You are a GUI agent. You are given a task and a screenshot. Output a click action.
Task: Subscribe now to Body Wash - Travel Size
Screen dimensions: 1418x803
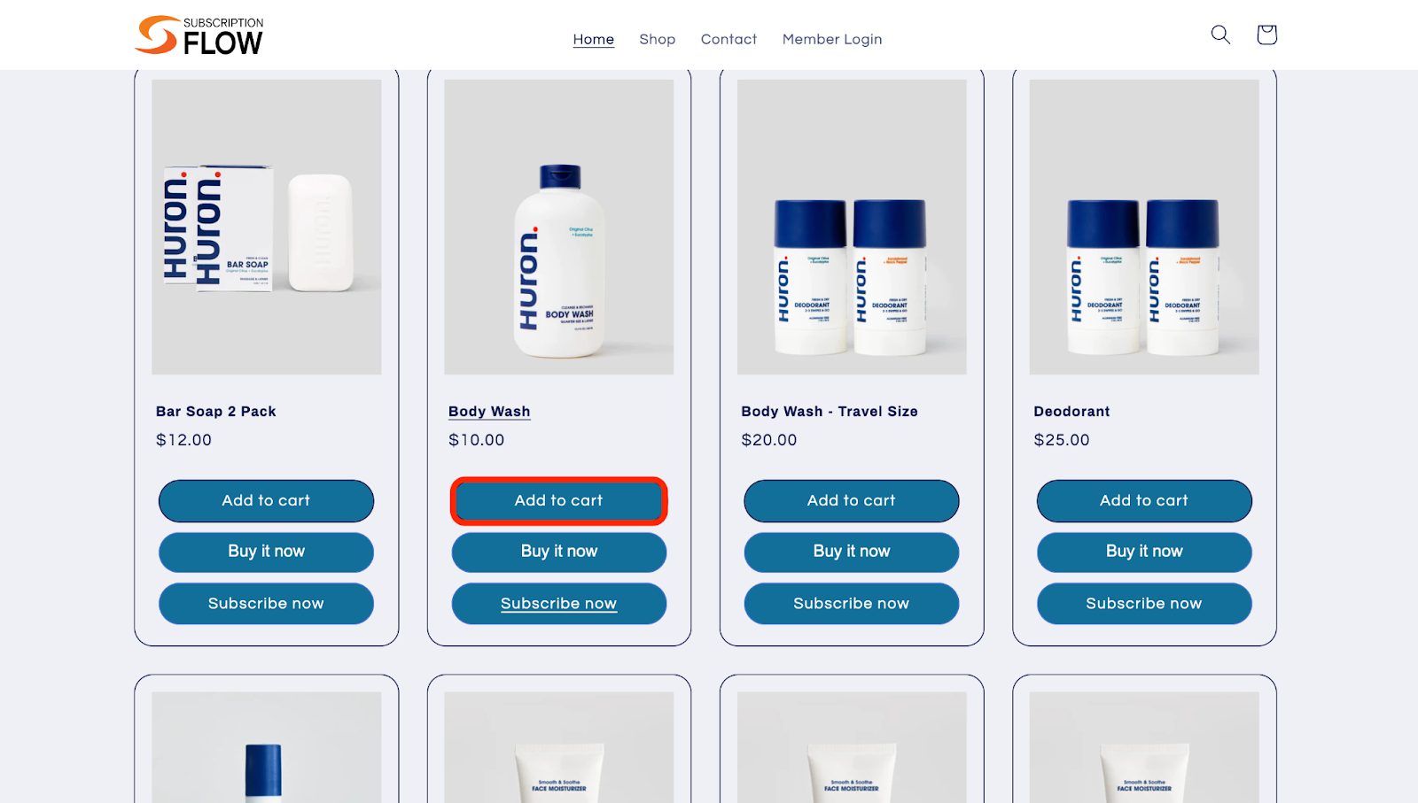click(852, 604)
